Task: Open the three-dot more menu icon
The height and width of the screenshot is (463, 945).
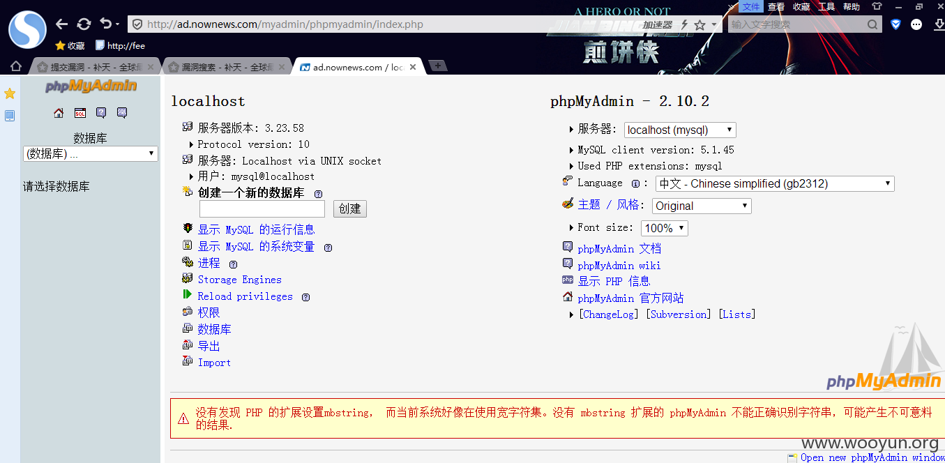Action: tap(916, 24)
